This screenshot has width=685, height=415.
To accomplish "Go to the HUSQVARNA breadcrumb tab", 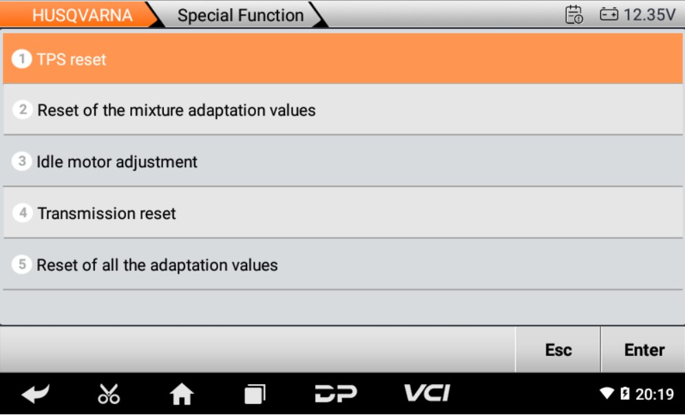I will click(x=82, y=15).
